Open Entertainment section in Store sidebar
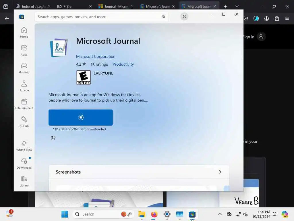This screenshot has height=221, width=294. pos(24,104)
